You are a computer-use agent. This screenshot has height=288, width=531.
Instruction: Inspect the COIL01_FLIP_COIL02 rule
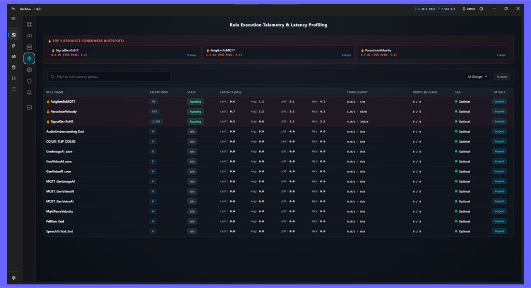pos(499,141)
